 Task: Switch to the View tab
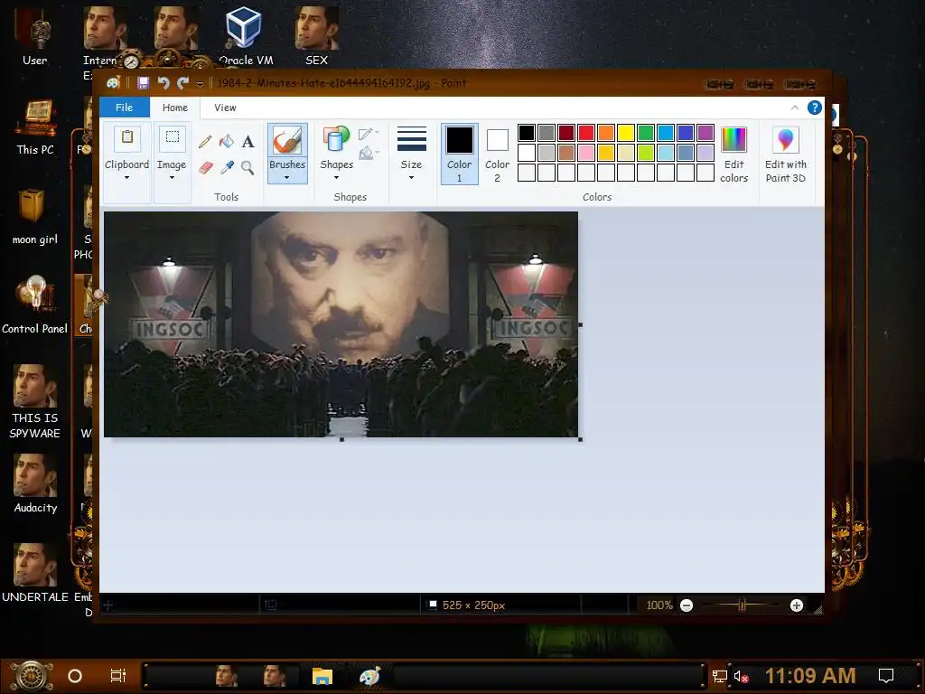(x=225, y=108)
